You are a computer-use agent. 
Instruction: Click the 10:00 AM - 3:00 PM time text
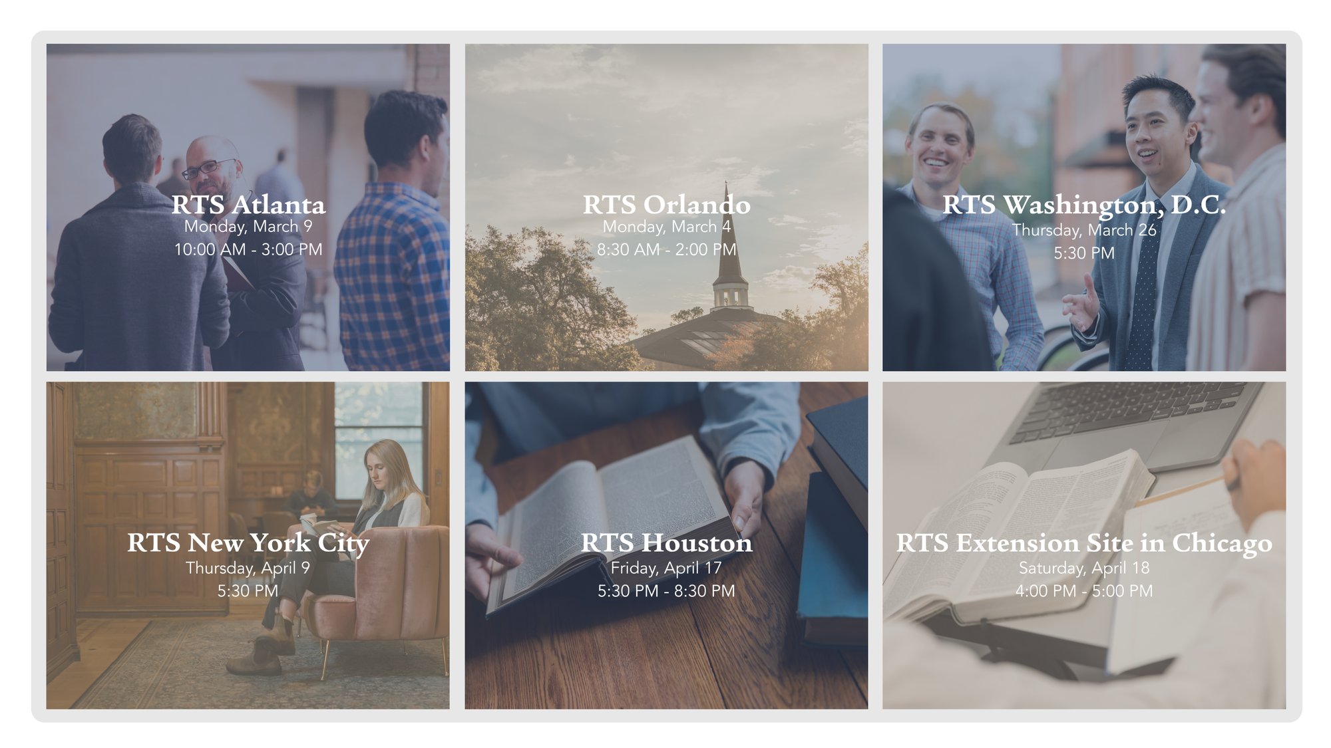click(249, 249)
